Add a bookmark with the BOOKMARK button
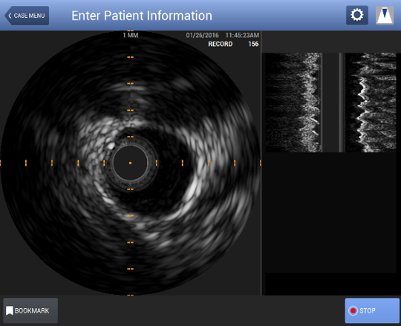 [x=30, y=310]
